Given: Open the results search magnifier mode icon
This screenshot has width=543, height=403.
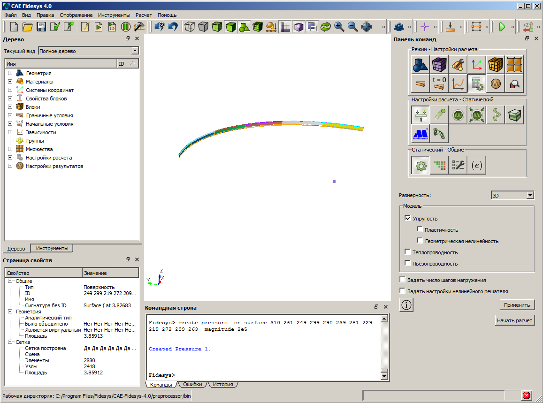Looking at the screenshot, I should 514,84.
